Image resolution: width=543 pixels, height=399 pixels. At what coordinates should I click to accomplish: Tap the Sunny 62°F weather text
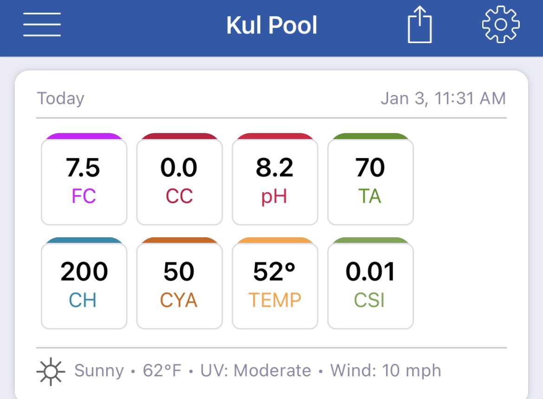(x=128, y=371)
